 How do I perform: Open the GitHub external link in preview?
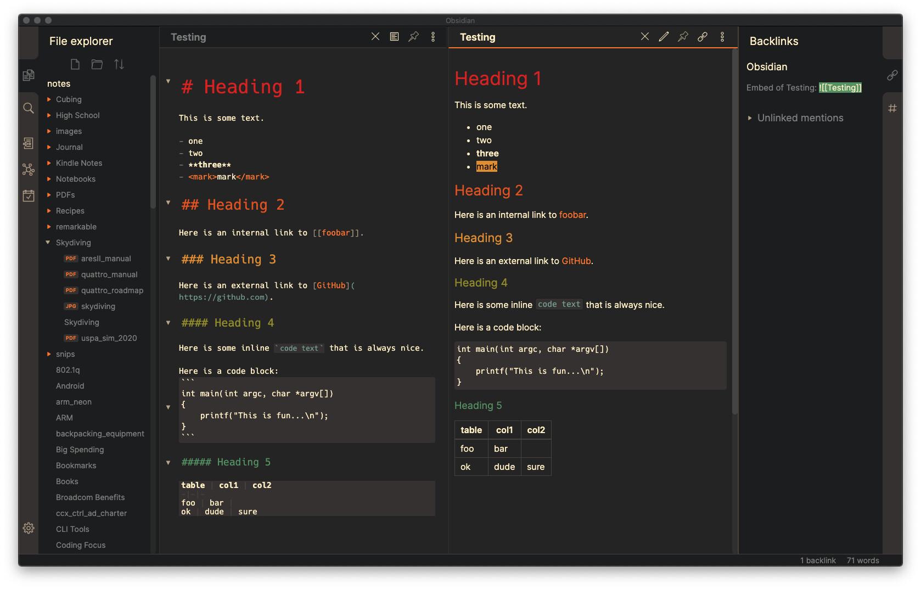(x=576, y=261)
